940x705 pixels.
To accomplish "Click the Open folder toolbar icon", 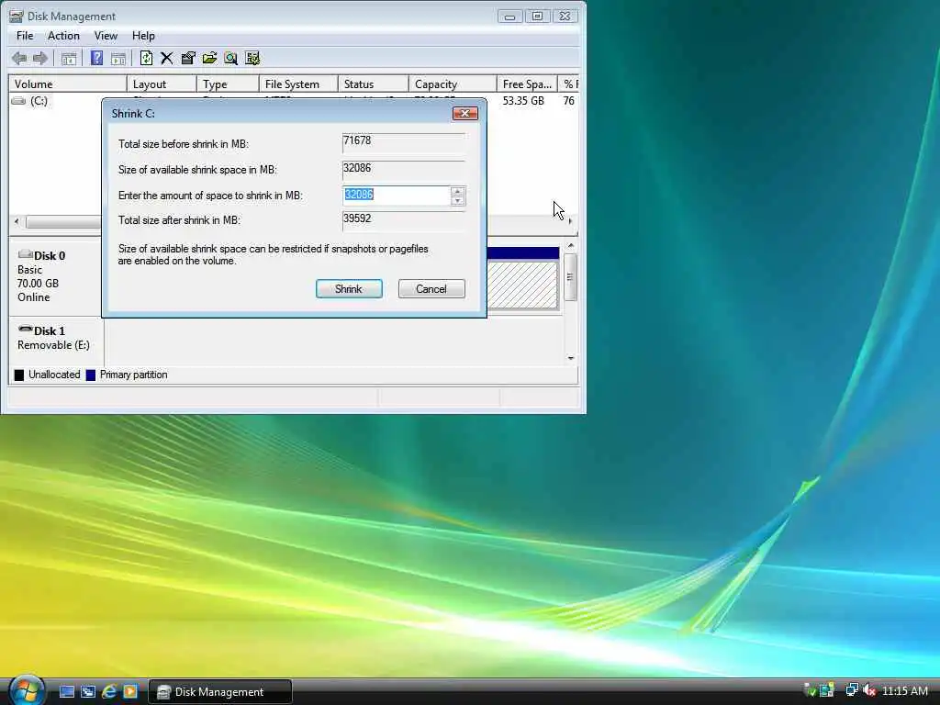I will coord(209,58).
